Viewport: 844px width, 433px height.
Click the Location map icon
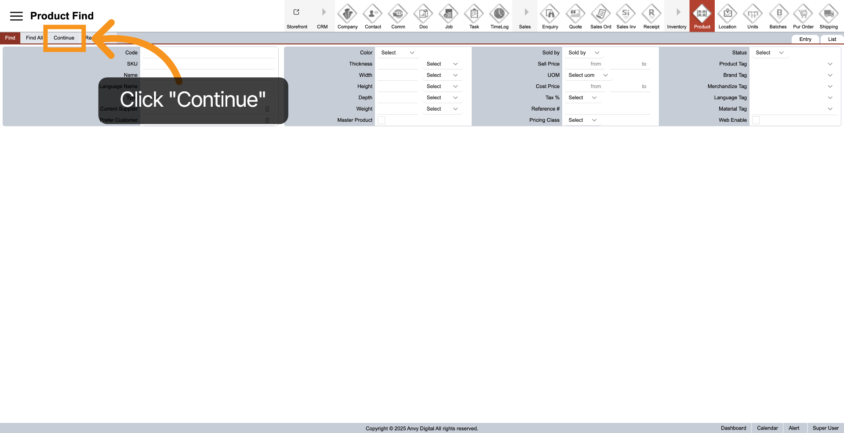[727, 14]
